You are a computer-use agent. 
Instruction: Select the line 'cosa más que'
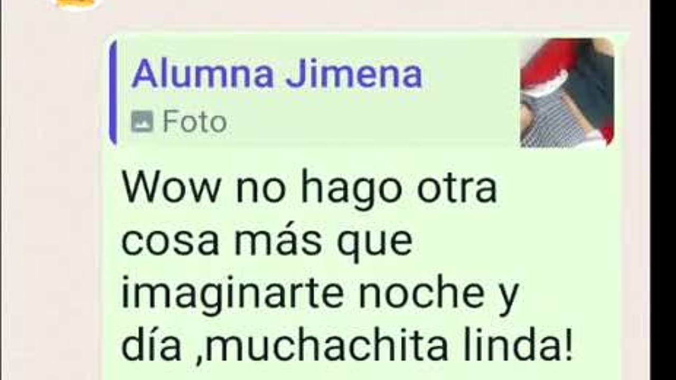pos(267,242)
